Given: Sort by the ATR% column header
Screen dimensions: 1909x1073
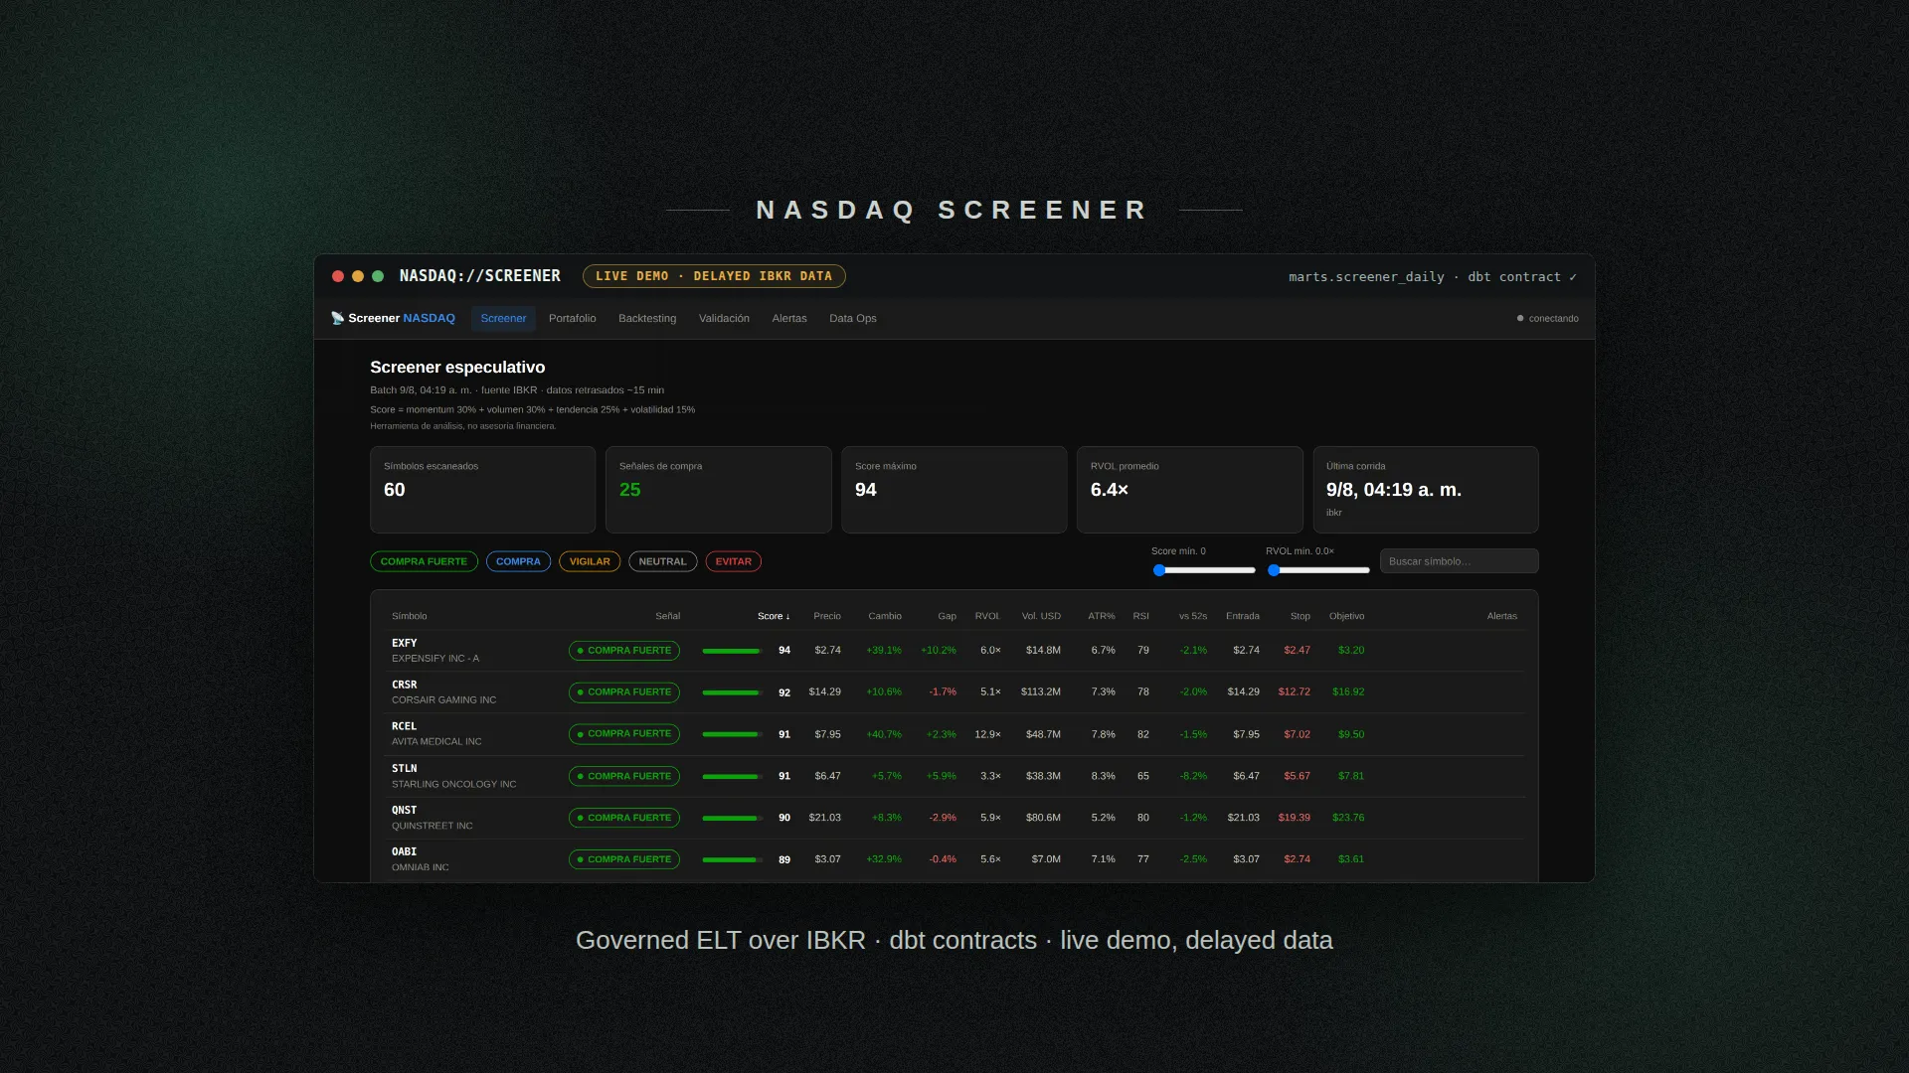Looking at the screenshot, I should [x=1101, y=617].
